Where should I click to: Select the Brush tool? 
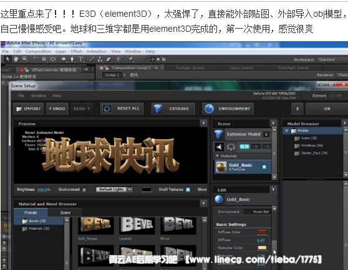pyautogui.click(x=92, y=59)
